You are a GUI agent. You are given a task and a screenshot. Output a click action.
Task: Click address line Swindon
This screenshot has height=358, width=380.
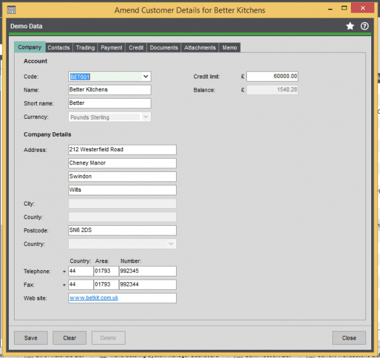click(122, 176)
